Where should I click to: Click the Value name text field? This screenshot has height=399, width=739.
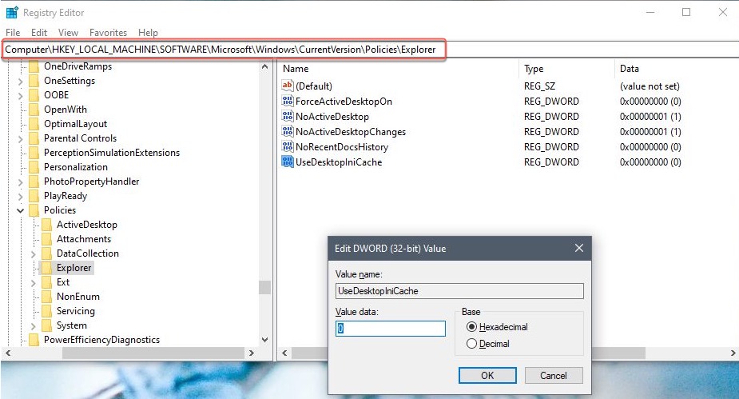click(459, 291)
